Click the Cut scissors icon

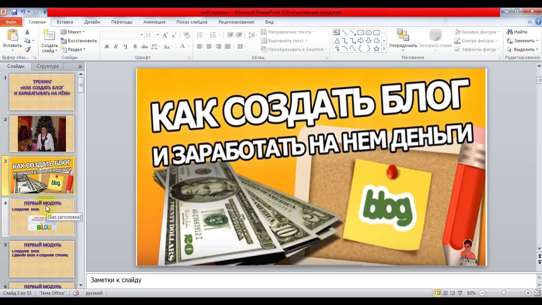point(28,32)
